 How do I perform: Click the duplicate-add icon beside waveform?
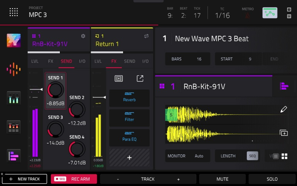[284, 133]
